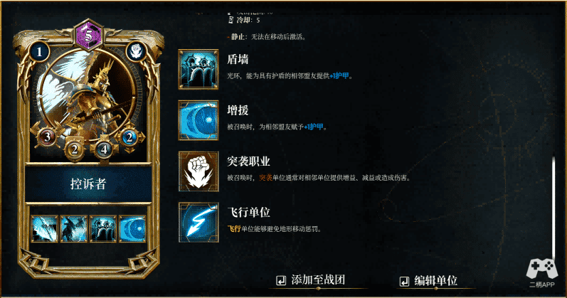Click the unit portrait artwork on card
The image size is (567, 298).
pos(89,97)
